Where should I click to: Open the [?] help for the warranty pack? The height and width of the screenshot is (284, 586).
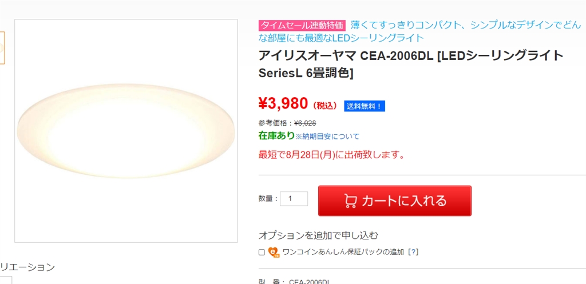(413, 252)
